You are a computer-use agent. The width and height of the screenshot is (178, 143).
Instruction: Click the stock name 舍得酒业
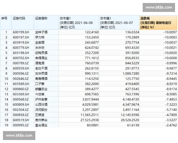point(41,58)
